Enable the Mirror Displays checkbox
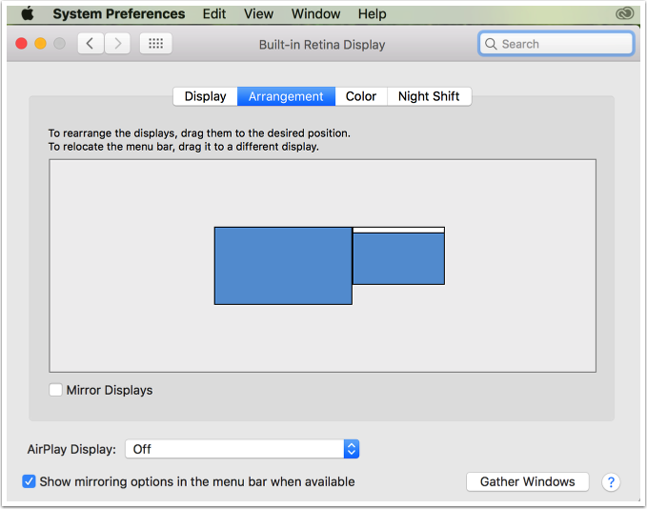 [55, 390]
